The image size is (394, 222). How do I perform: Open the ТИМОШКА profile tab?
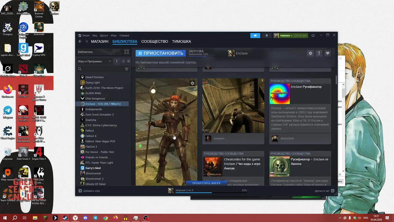pos(182,41)
